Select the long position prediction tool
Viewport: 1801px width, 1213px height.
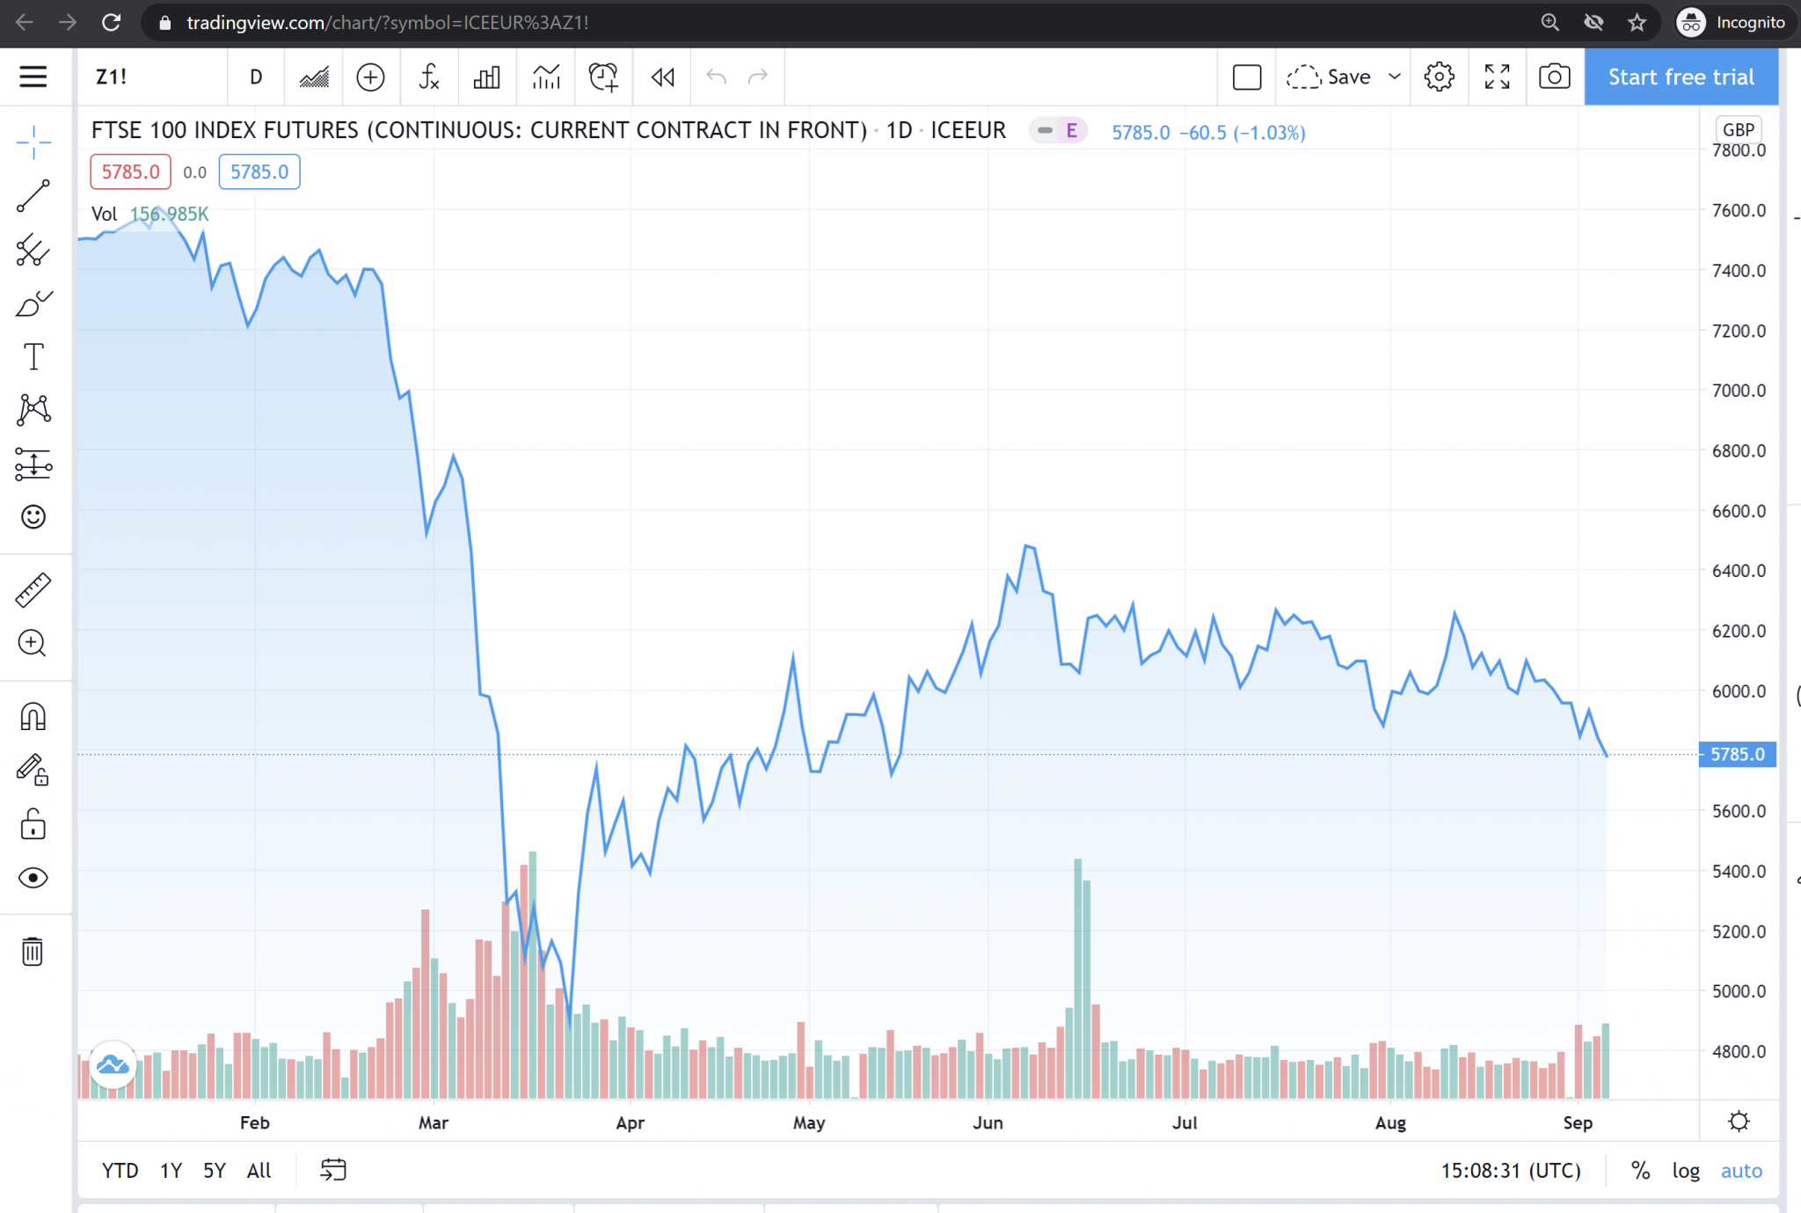(x=33, y=464)
